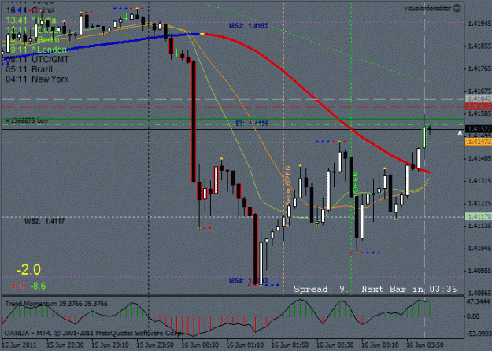Click the 16 Jun 03:50 time axis label
Viewport: 492px width, 351px height.
coord(425,345)
